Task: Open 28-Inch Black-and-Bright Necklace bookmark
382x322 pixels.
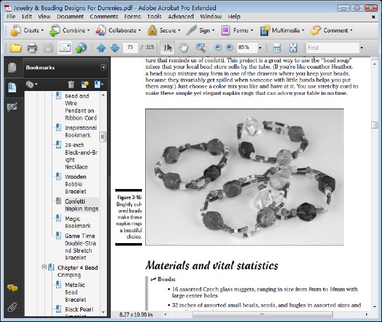Action: 81,156
